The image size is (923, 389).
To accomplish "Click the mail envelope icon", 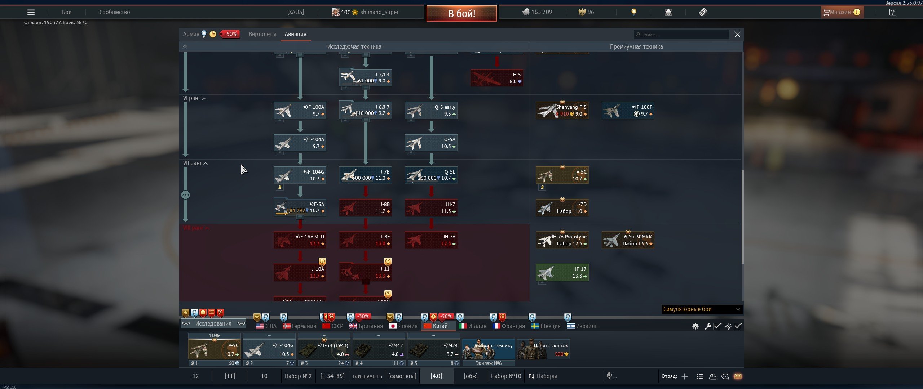I will click(738, 376).
